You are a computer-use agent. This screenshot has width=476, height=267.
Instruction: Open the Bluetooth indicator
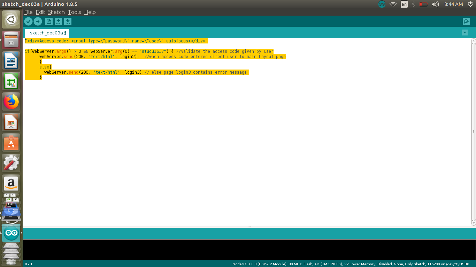coord(413,4)
